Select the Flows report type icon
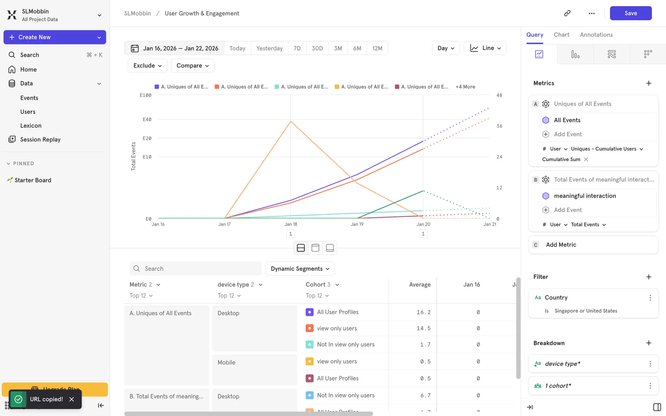Screen dimensions: 666x416 [x=612, y=54]
